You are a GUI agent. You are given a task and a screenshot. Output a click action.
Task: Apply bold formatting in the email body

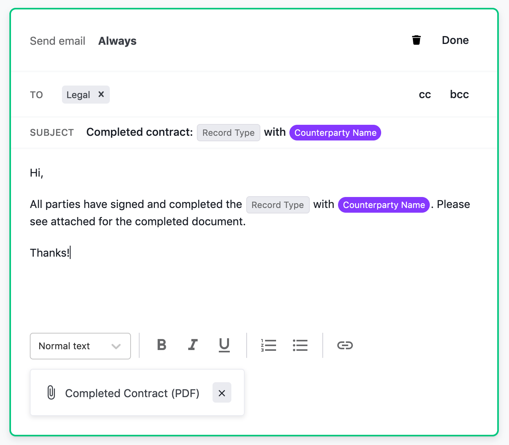coord(161,345)
